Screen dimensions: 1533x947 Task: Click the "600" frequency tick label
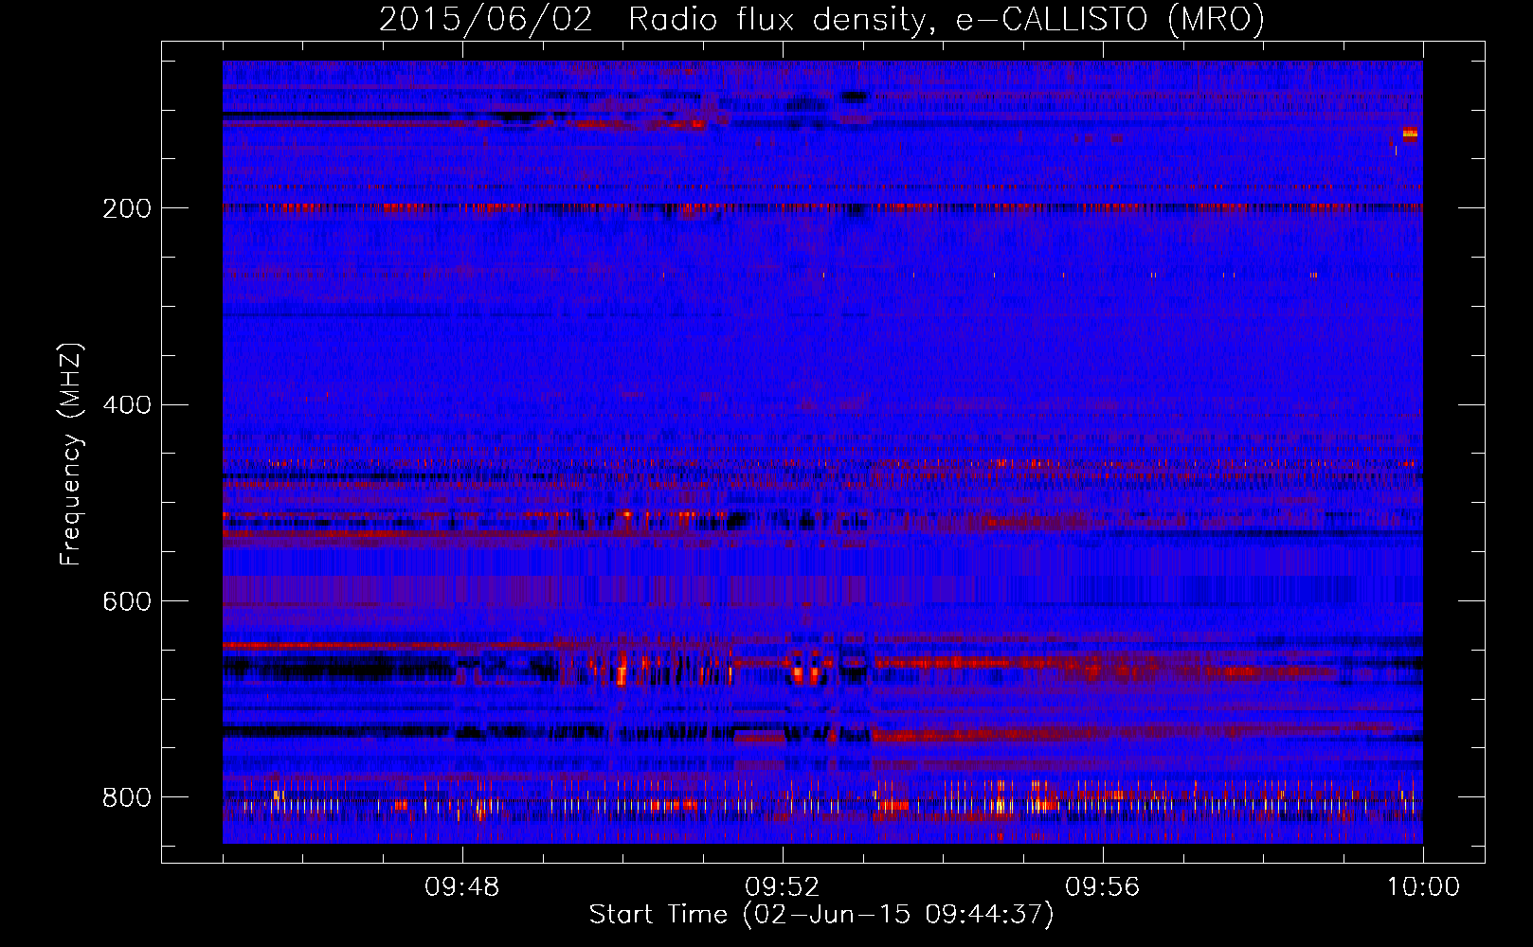[x=127, y=602]
